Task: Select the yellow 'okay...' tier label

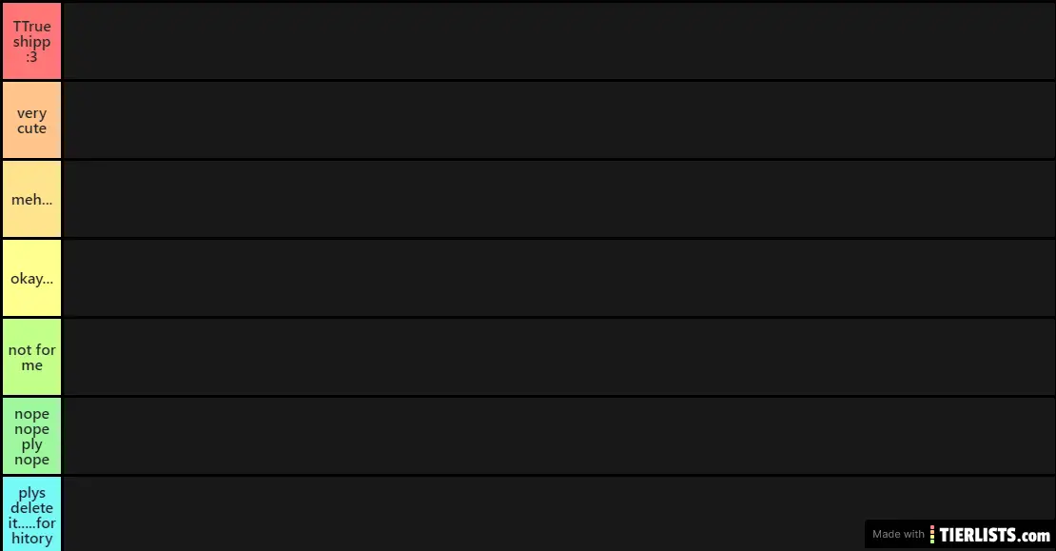Action: [31, 278]
